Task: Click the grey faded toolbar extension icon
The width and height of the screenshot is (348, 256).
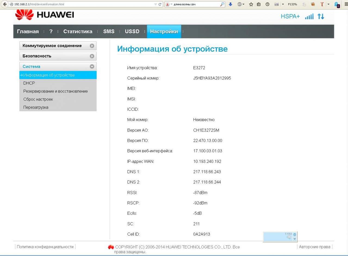Action: tap(304, 4)
